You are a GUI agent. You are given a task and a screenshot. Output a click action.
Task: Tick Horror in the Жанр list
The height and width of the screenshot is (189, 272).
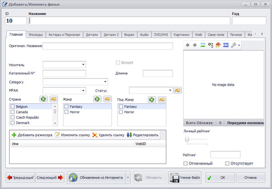(67, 111)
